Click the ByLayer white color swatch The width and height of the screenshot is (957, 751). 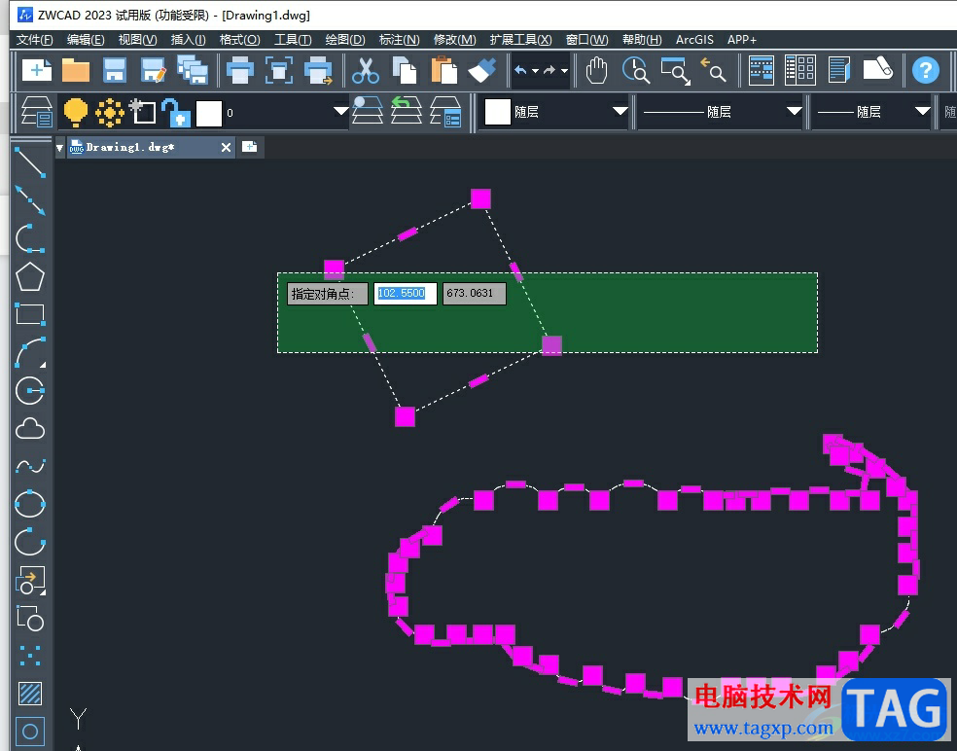(x=497, y=112)
